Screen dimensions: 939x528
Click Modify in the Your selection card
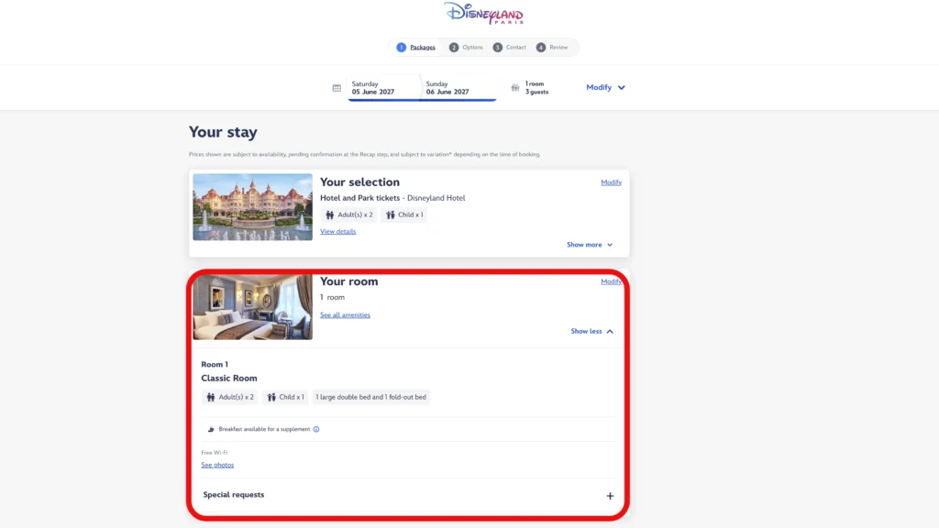(x=611, y=182)
